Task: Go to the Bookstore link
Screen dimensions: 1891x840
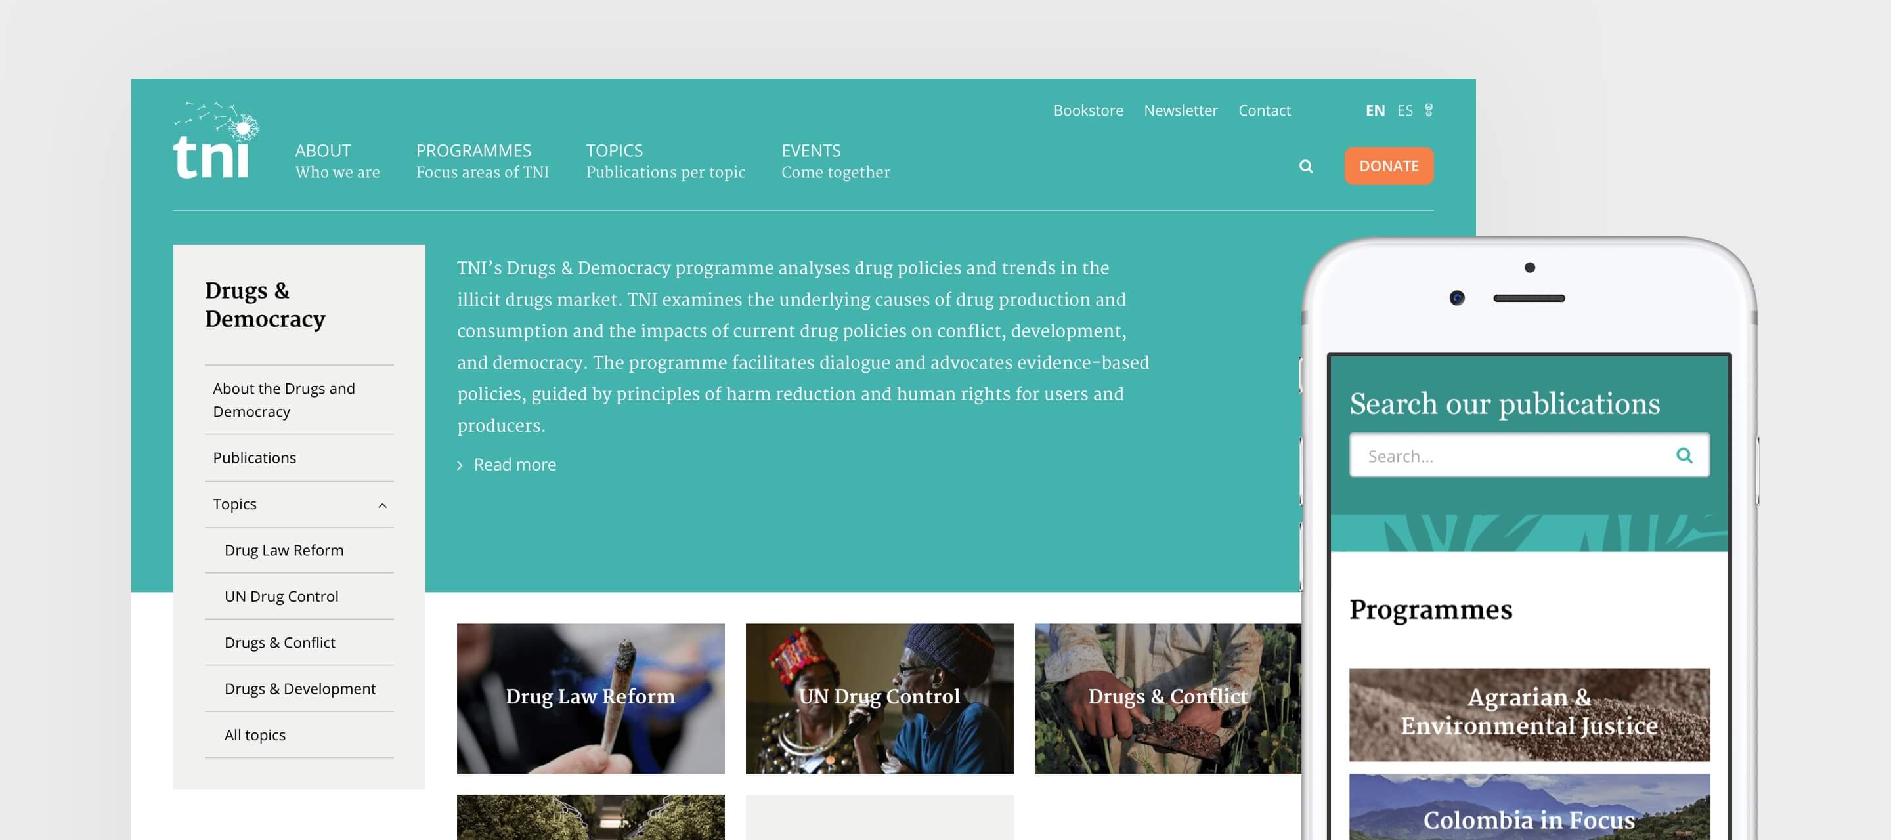Action: click(1088, 110)
